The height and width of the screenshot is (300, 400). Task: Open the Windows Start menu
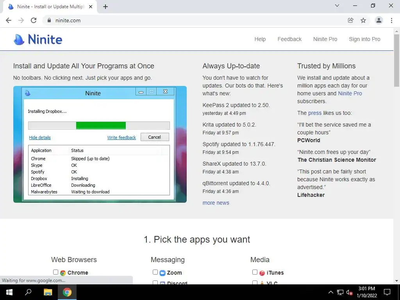(x=9, y=292)
